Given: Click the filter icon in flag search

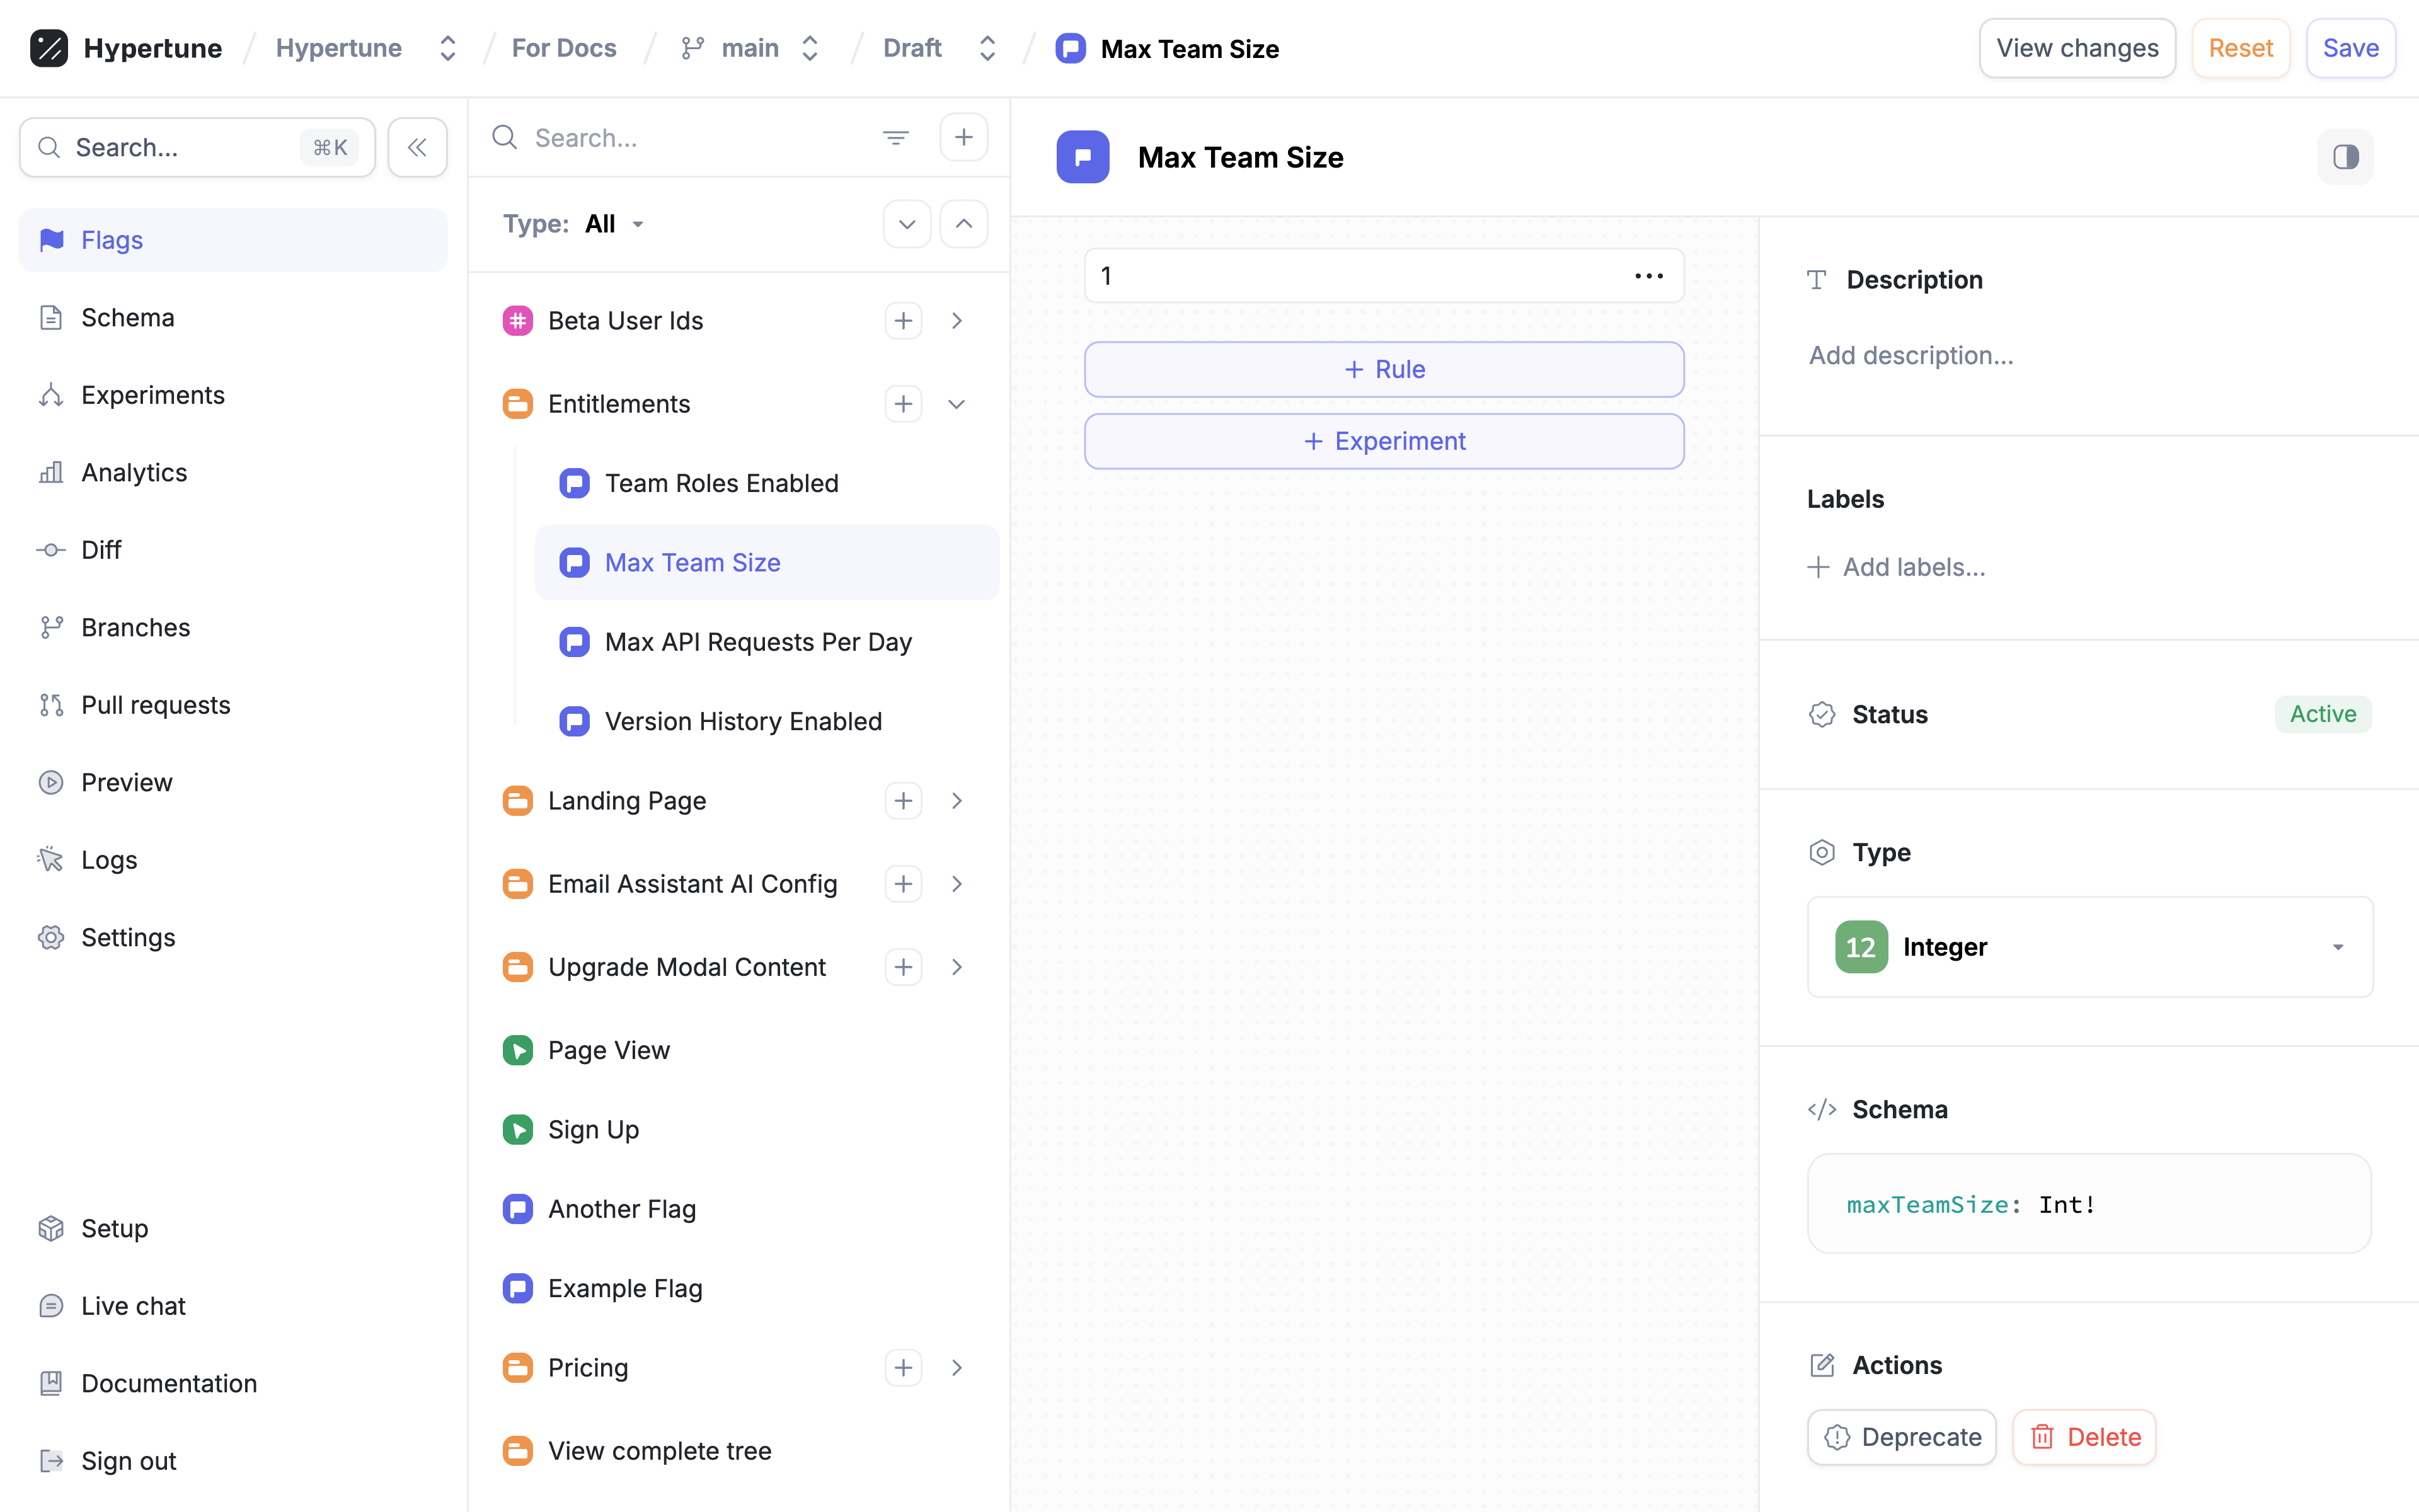Looking at the screenshot, I should [895, 138].
